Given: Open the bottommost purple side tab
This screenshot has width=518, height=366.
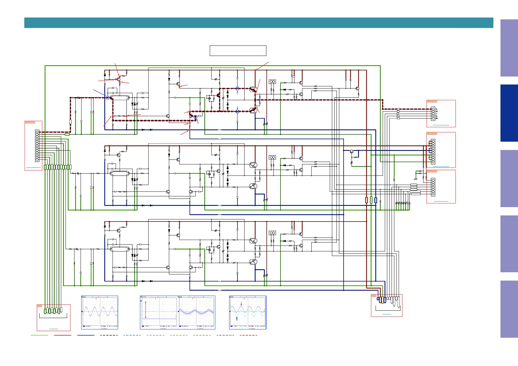Looking at the screenshot, I should click(x=509, y=309).
